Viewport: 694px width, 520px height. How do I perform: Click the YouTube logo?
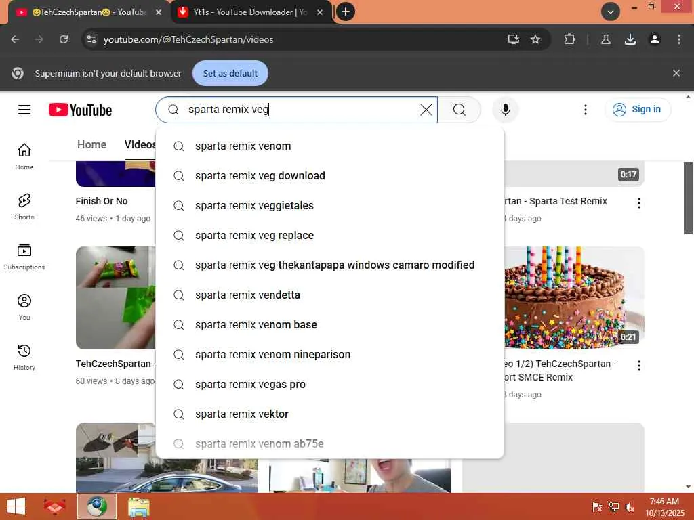click(81, 110)
